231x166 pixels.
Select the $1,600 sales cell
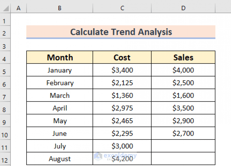pyautogui.click(x=183, y=95)
